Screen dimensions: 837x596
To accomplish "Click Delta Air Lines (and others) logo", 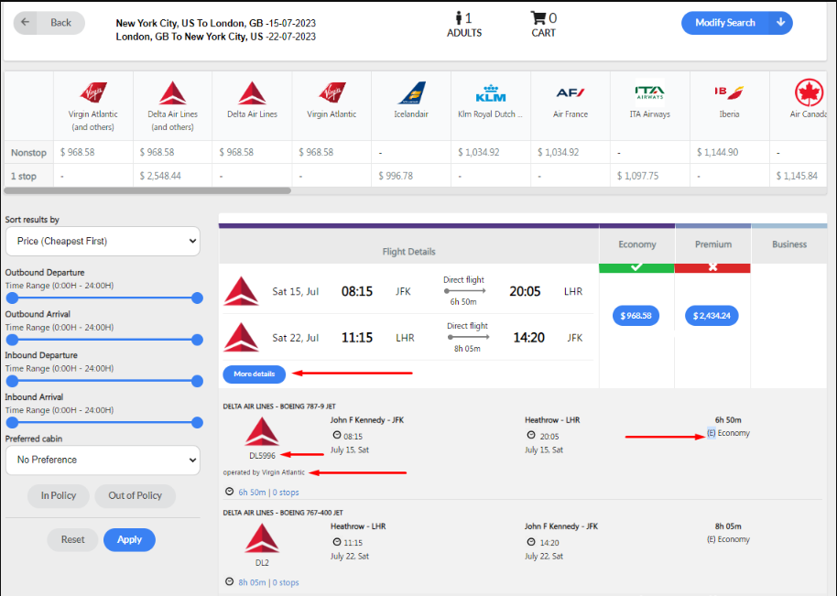I will point(172,92).
